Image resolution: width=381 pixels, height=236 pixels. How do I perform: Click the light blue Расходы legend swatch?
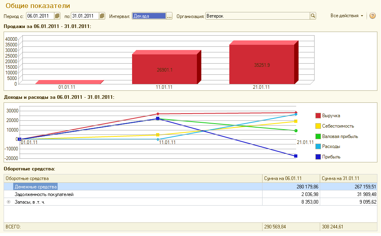coord(318,146)
